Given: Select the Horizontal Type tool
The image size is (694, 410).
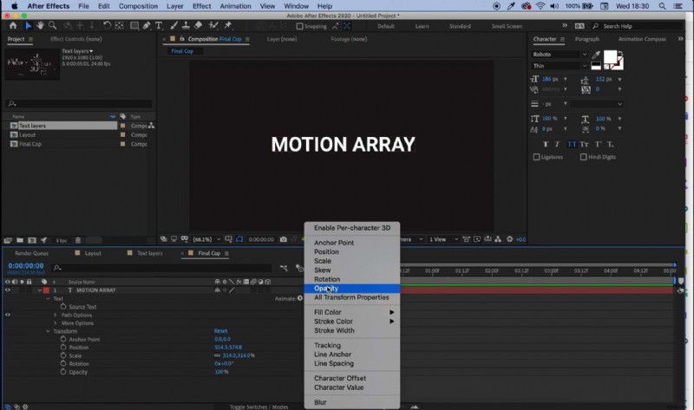Looking at the screenshot, I should coord(159,26).
